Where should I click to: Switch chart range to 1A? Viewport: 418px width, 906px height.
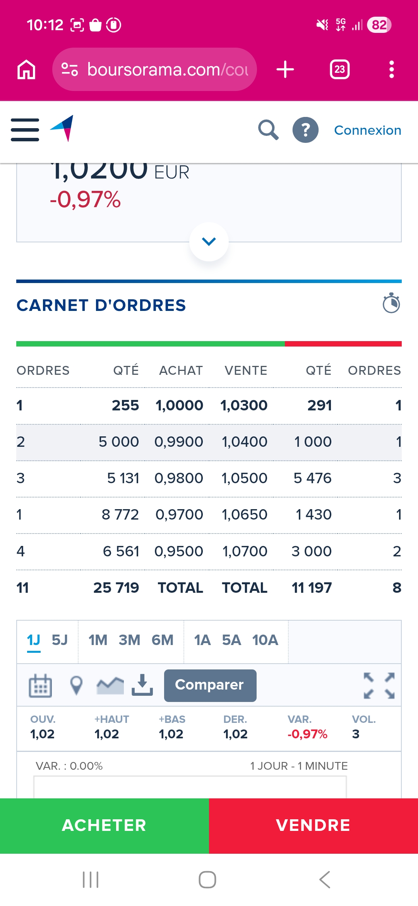tap(202, 640)
